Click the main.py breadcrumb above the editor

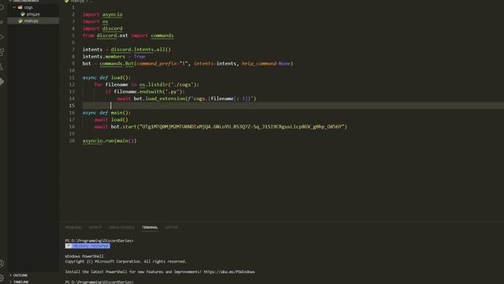click(x=76, y=2)
